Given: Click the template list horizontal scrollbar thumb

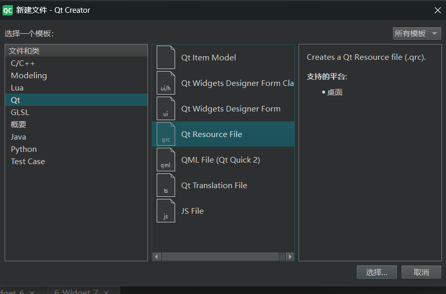Looking at the screenshot, I should [x=220, y=257].
